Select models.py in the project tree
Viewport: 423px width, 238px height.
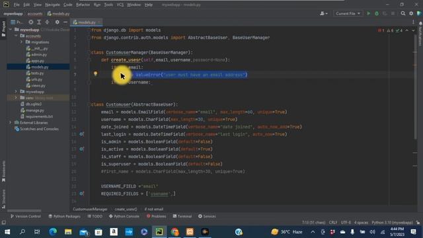tap(38, 67)
